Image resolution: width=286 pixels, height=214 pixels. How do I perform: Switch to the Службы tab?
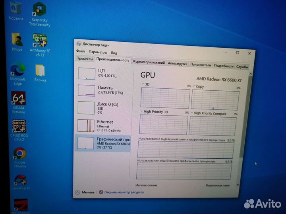click(x=242, y=67)
